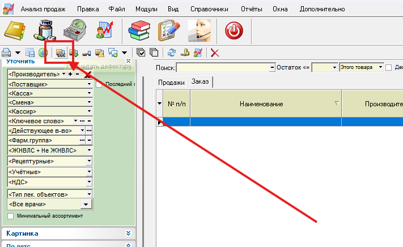
Task: Open the <Учётные> dropdown
Action: [89, 172]
